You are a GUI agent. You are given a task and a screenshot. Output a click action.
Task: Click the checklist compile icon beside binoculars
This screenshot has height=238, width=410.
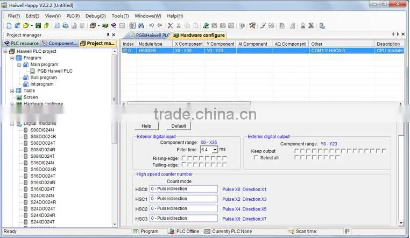[132, 26]
